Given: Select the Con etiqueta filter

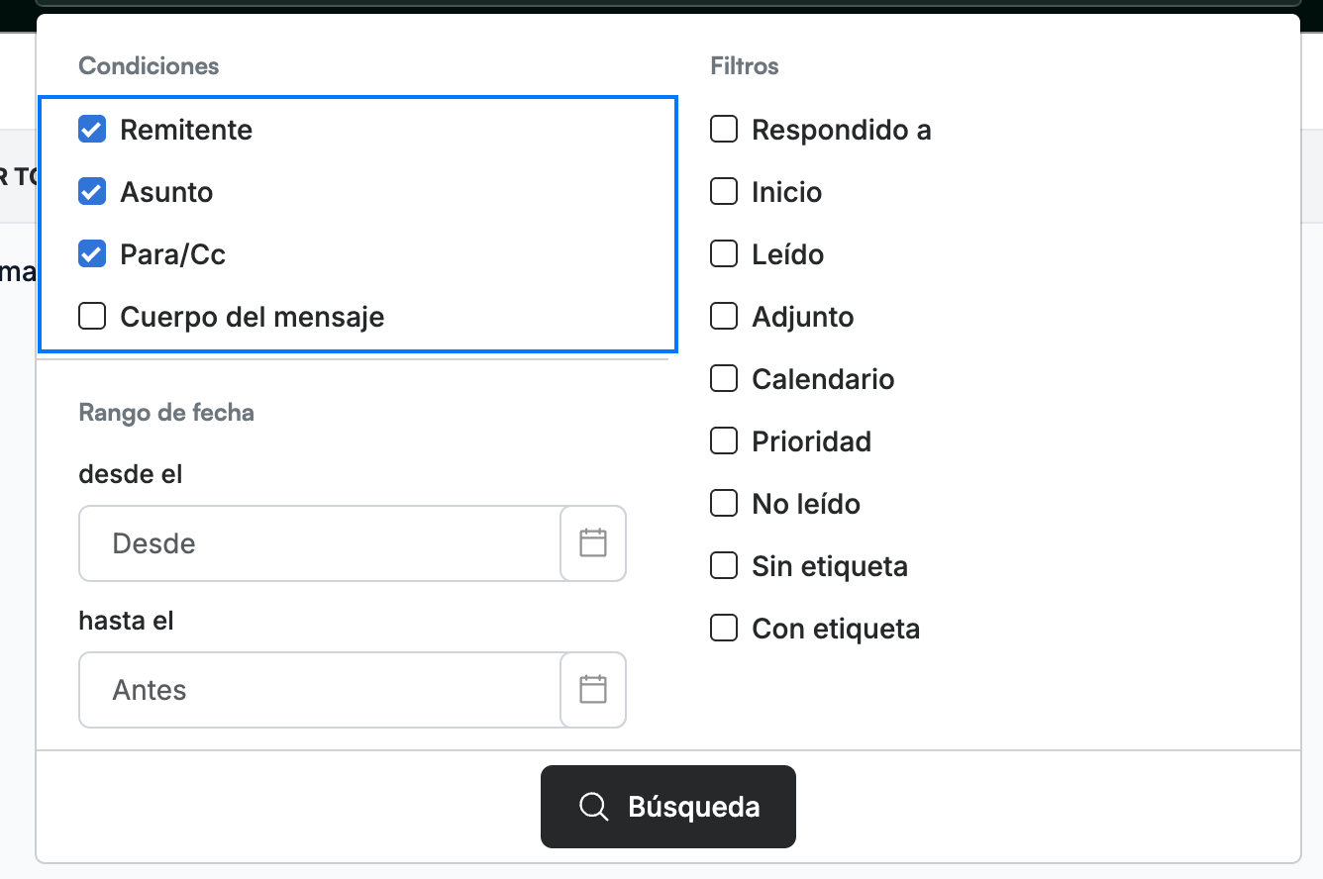Looking at the screenshot, I should pyautogui.click(x=724, y=629).
